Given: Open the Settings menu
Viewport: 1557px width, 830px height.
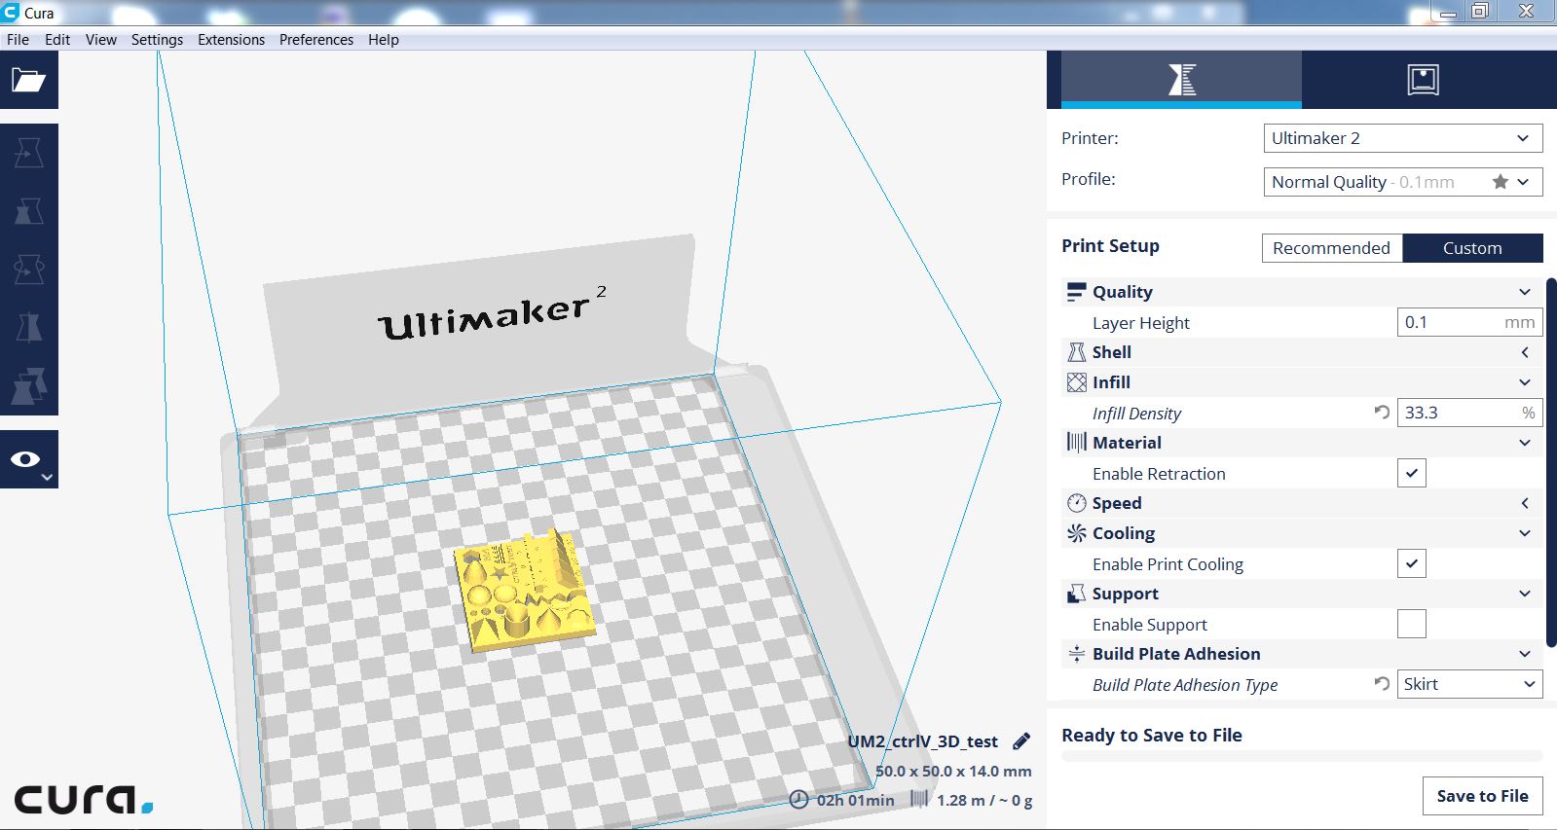Looking at the screenshot, I should coord(157,40).
